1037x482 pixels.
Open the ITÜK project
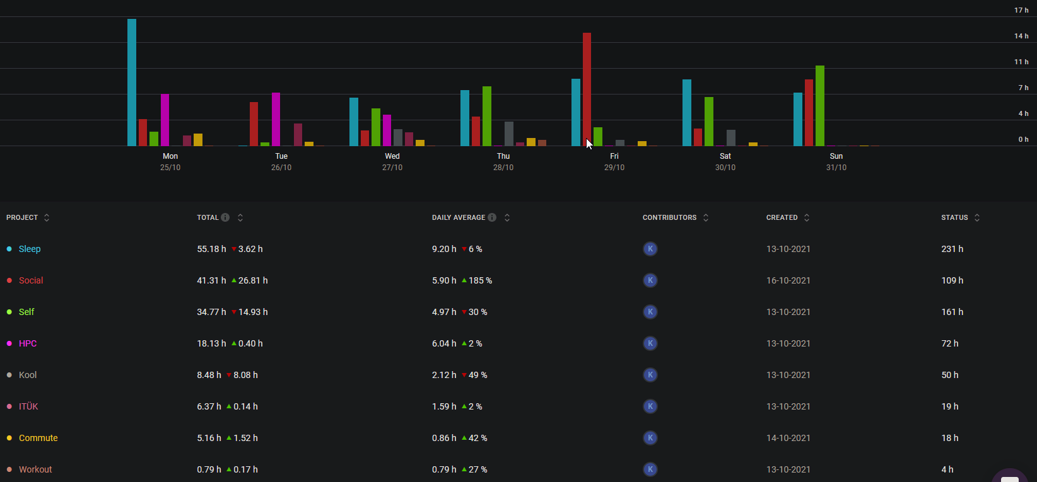pyautogui.click(x=28, y=406)
